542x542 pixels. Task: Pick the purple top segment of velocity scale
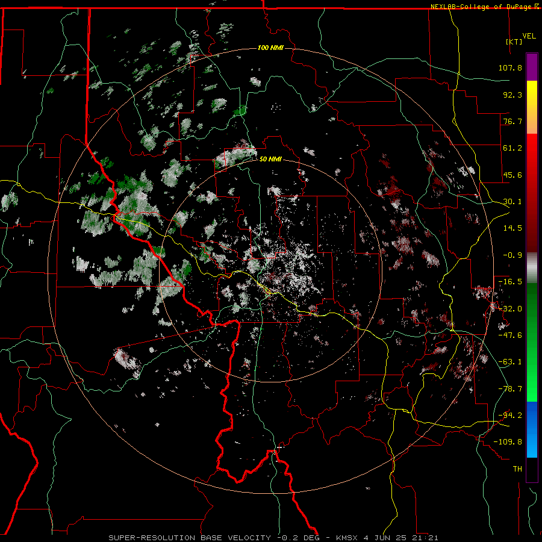coord(532,67)
